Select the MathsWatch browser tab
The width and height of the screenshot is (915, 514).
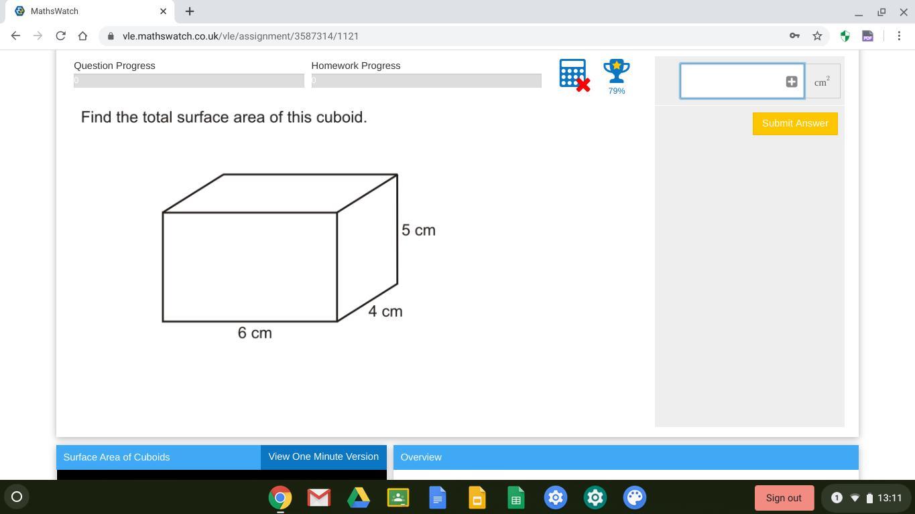click(x=88, y=11)
